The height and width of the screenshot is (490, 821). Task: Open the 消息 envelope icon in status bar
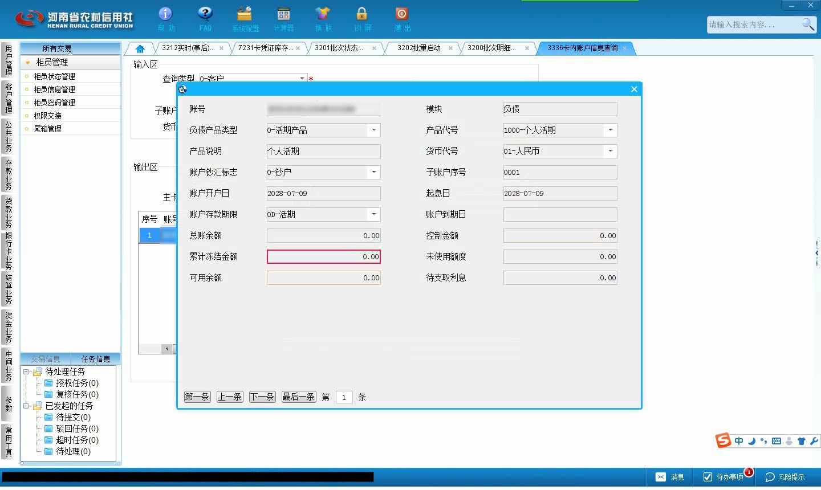(x=660, y=477)
